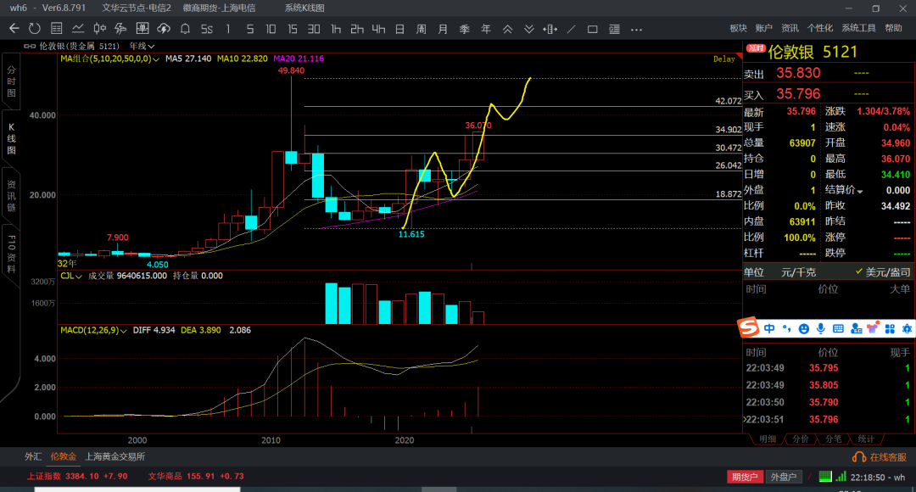Click the page-up double chevron icon
The width and height of the screenshot is (916, 492).
tap(507, 29)
